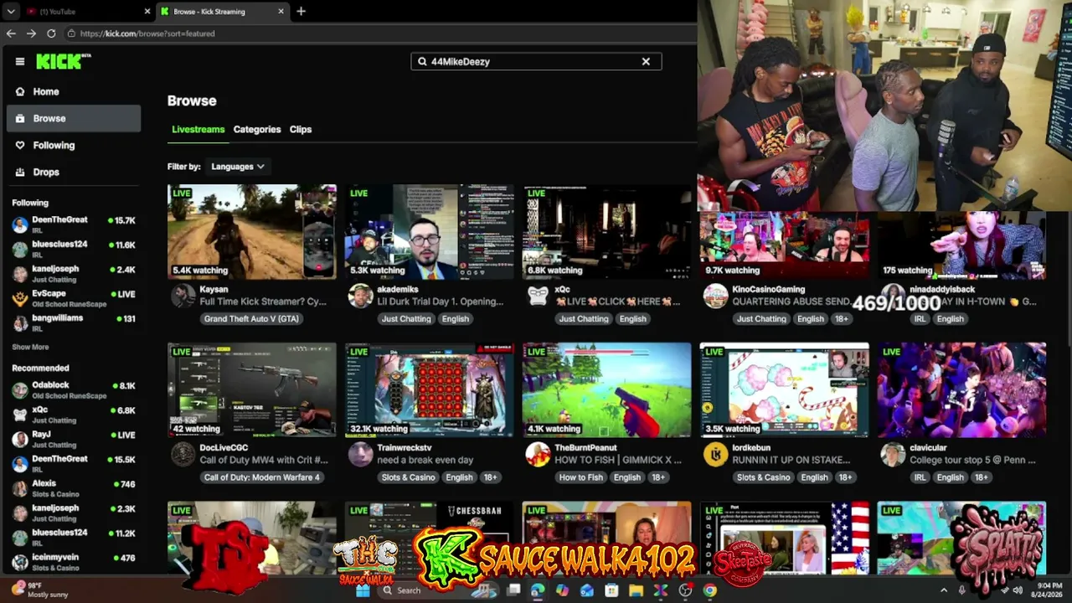Click the How to Fish category tag
Image resolution: width=1072 pixels, height=603 pixels.
(581, 477)
